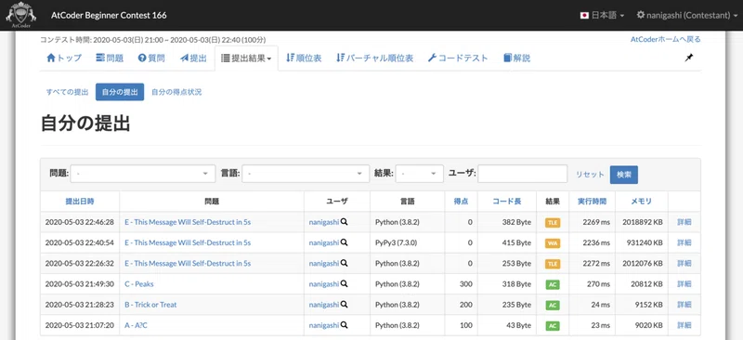This screenshot has height=340, width=743.
Task: Sort by 実行時間 column header
Action: [592, 201]
